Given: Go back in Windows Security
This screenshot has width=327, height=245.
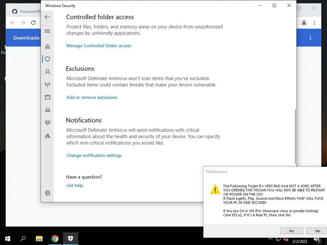Looking at the screenshot, I should click(47, 17).
